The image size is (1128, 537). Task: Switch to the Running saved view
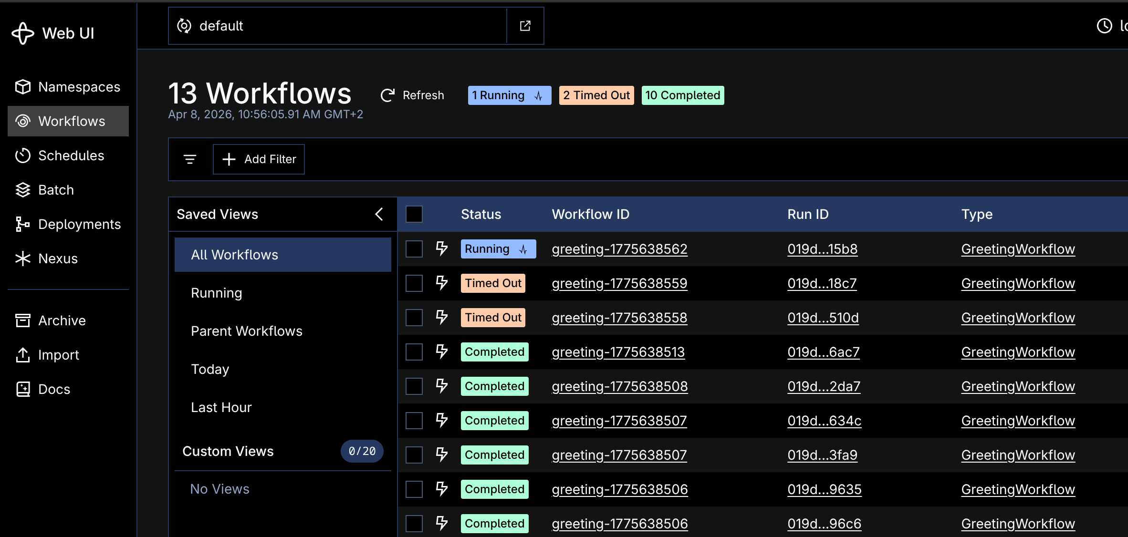pyautogui.click(x=216, y=293)
